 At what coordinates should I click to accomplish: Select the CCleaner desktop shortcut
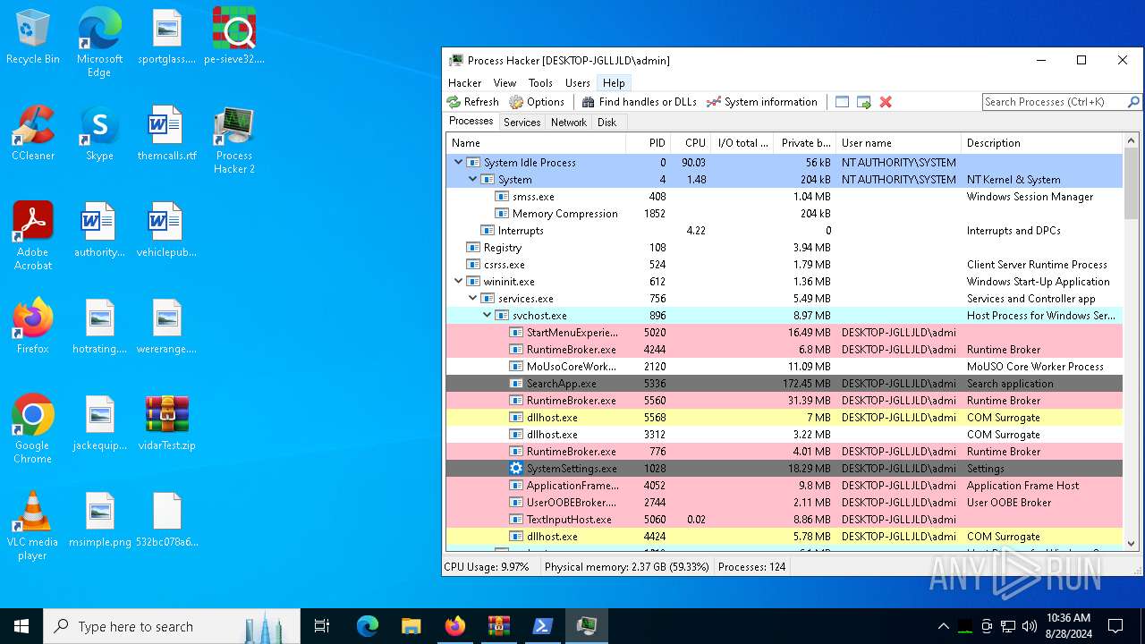(33, 133)
